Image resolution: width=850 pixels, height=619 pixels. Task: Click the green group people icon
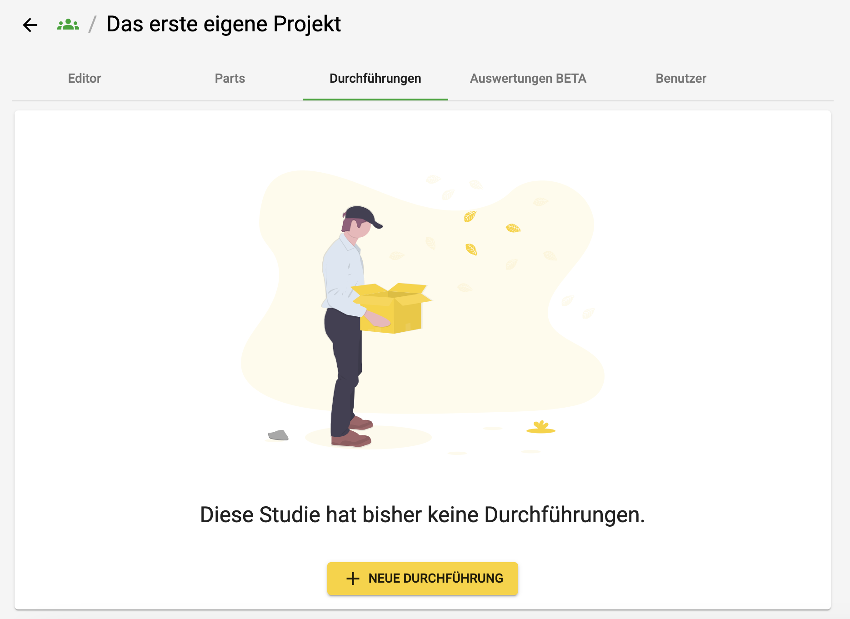click(x=68, y=25)
